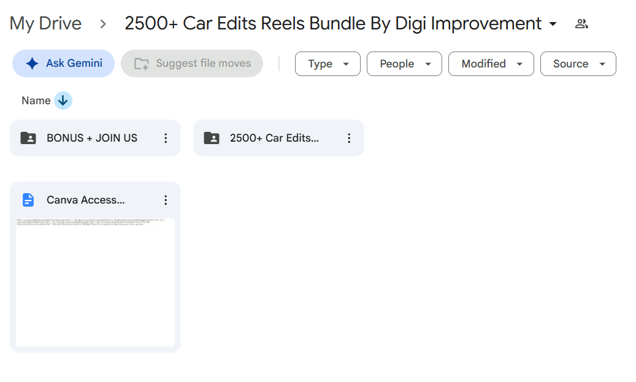Open BONUS + JOIN US folder
The width and height of the screenshot is (636, 382).
tap(95, 138)
